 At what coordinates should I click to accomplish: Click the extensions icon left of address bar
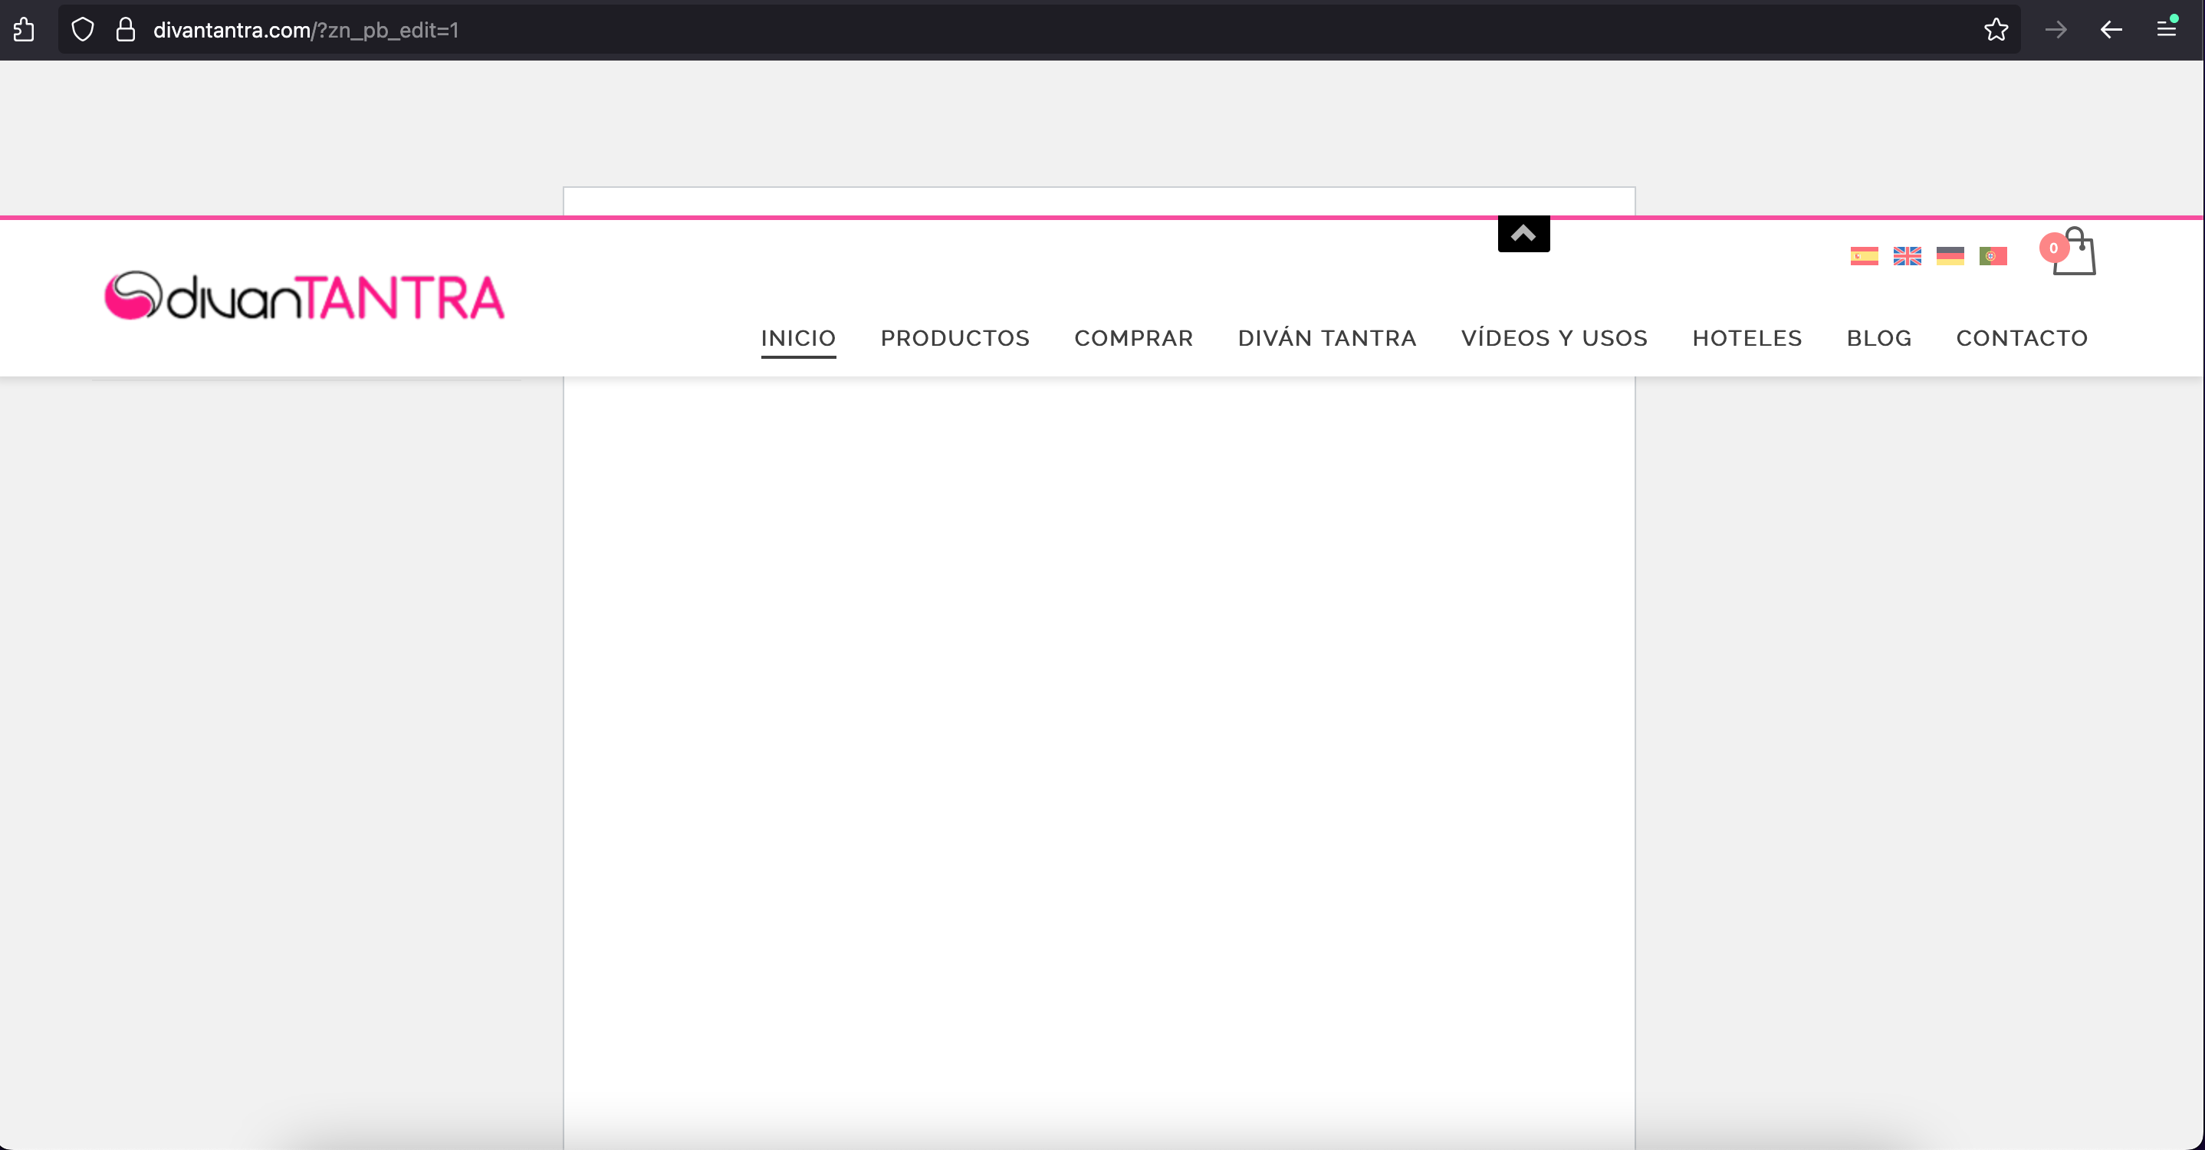(24, 30)
